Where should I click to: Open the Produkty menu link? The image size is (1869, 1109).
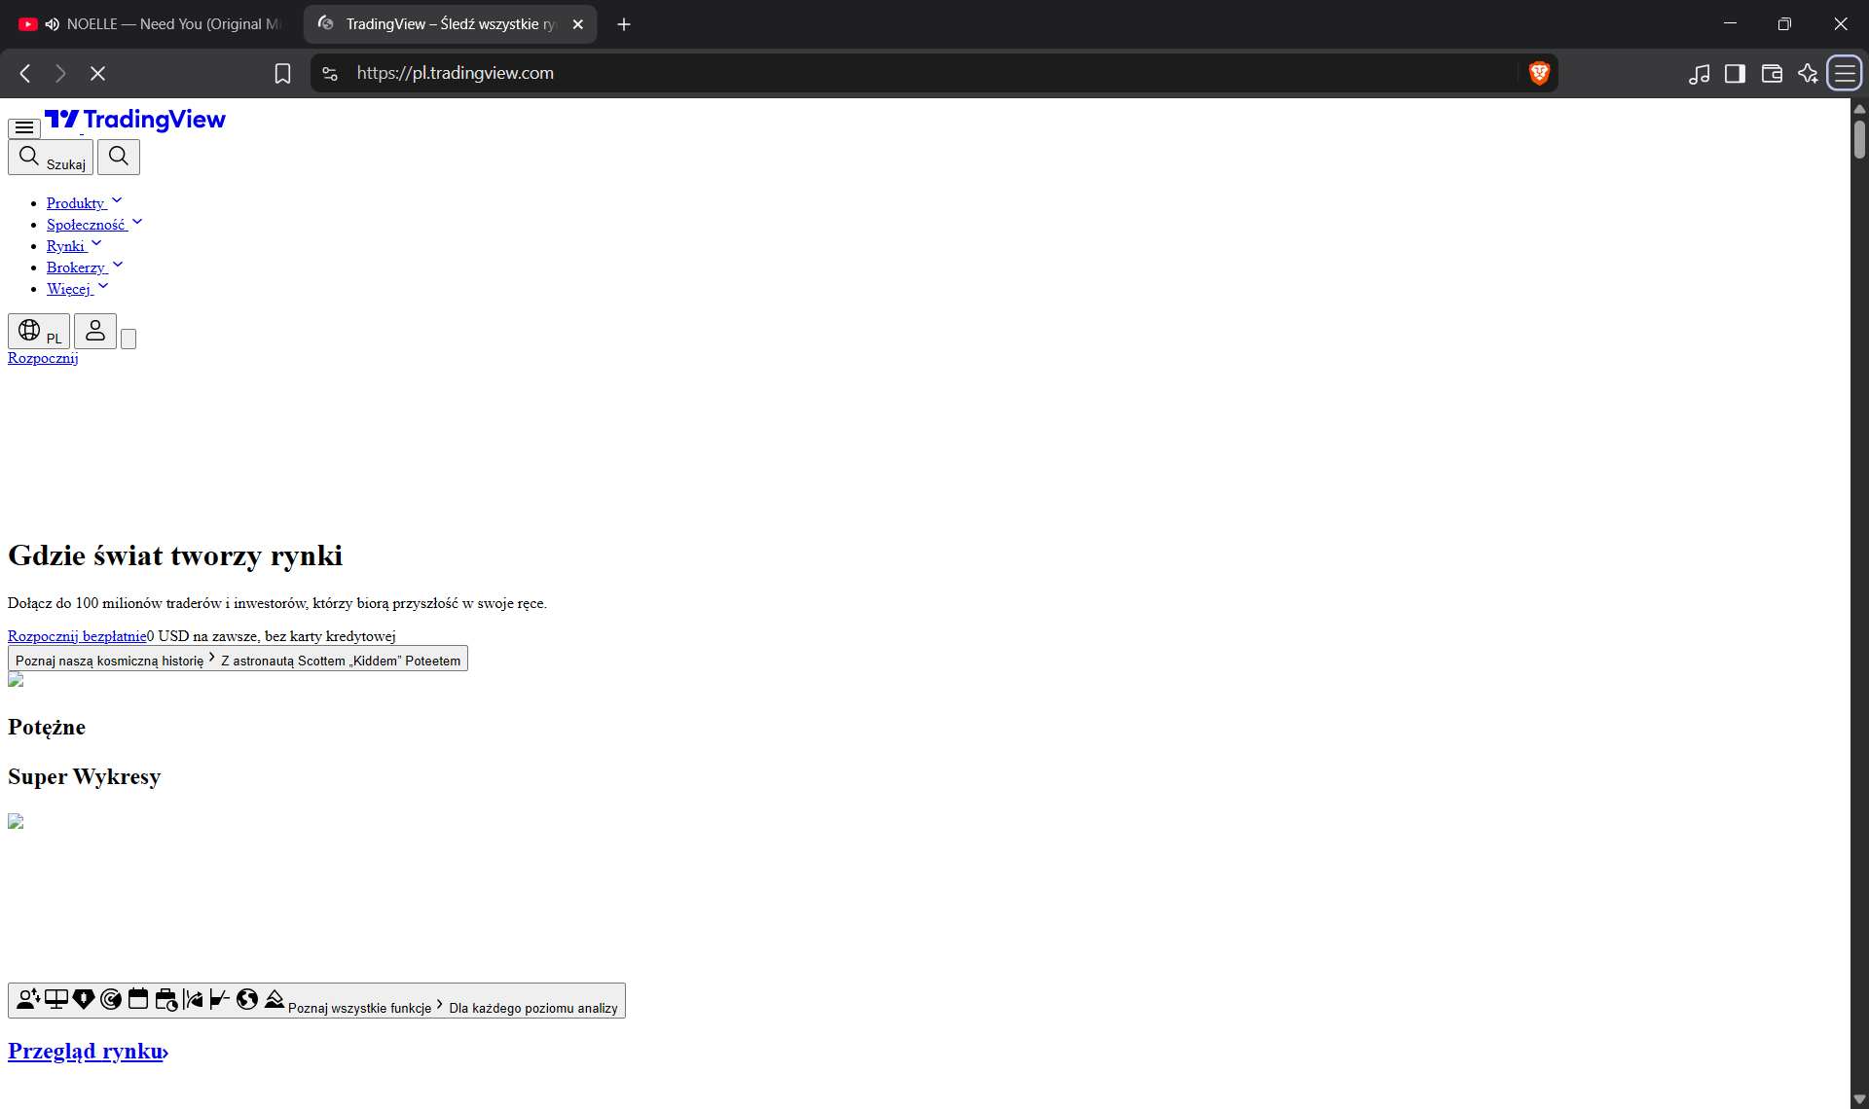tap(76, 203)
